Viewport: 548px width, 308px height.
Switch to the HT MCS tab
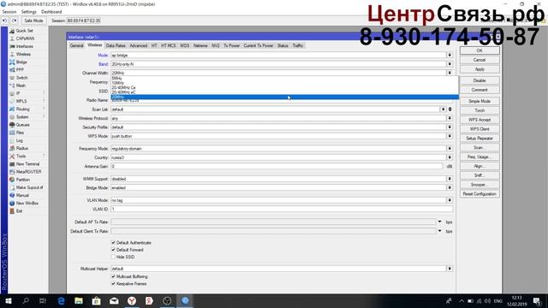168,45
